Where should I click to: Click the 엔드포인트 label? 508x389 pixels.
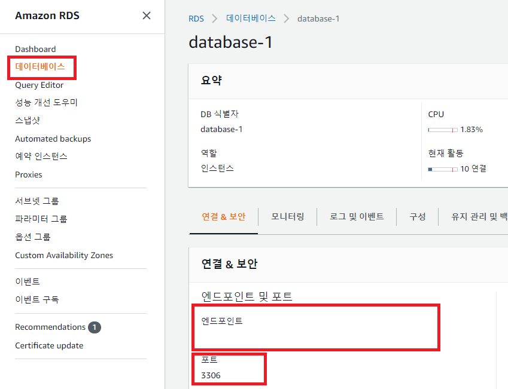coord(222,321)
